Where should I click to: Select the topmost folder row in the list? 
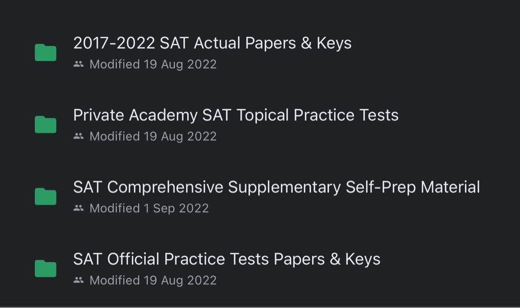[212, 52]
